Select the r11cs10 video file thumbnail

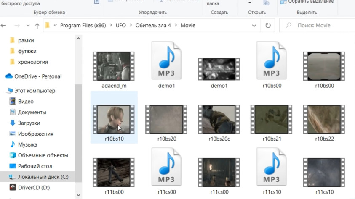[324, 176]
